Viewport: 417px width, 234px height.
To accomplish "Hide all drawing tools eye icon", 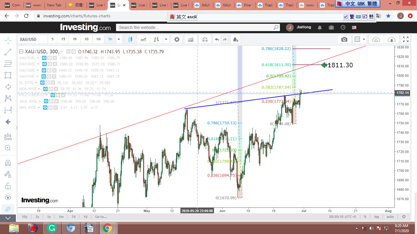I will coord(8,197).
